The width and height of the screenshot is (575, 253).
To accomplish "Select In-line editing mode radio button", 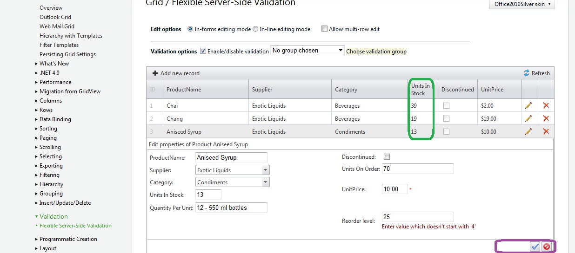I will [x=255, y=29].
